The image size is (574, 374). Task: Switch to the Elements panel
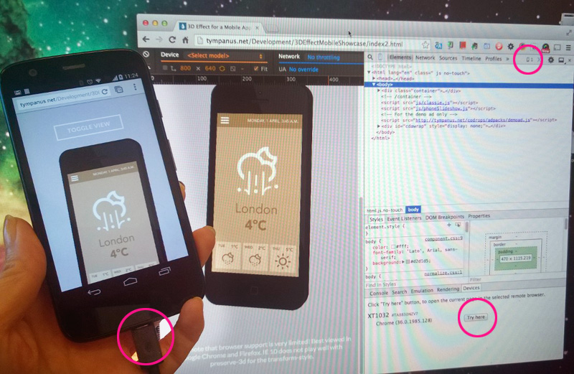pyautogui.click(x=400, y=57)
